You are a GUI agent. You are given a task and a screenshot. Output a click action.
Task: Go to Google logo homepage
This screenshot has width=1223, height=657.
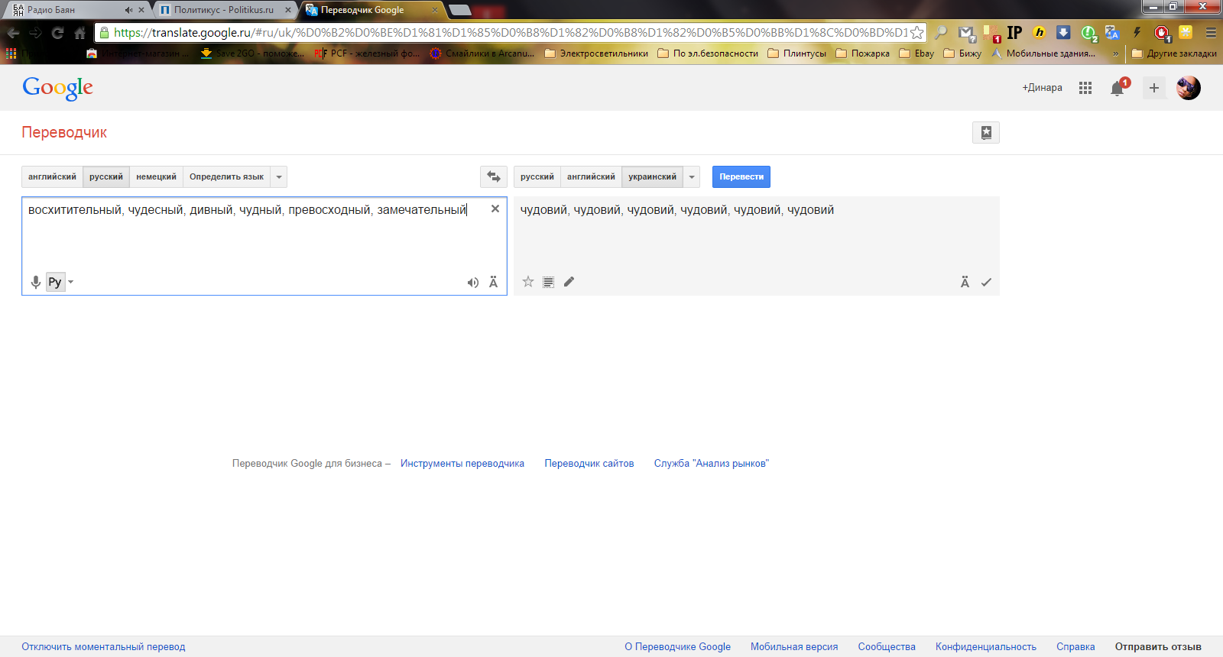tap(58, 88)
